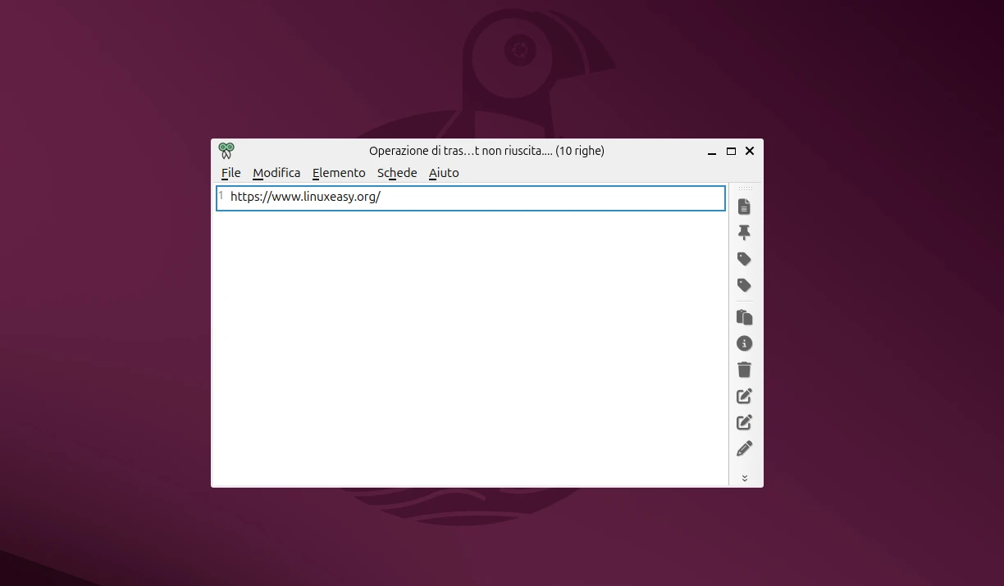
Task: Edit the item using the second edit icon
Action: [744, 422]
